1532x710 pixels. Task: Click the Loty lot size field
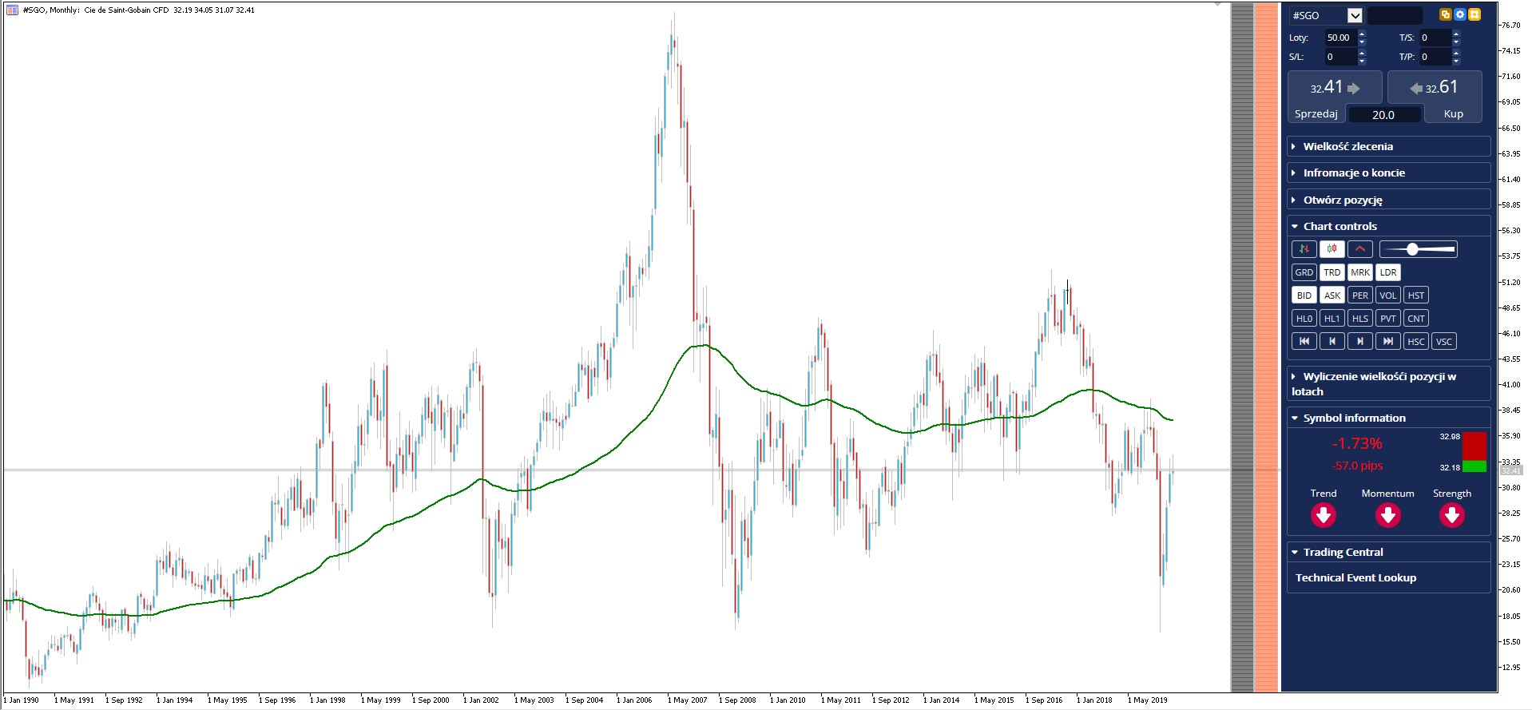(x=1341, y=38)
